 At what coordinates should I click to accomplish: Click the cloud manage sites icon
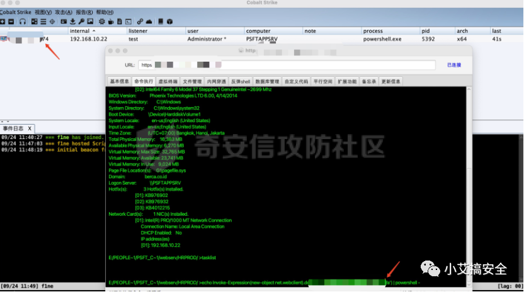coord(149,22)
